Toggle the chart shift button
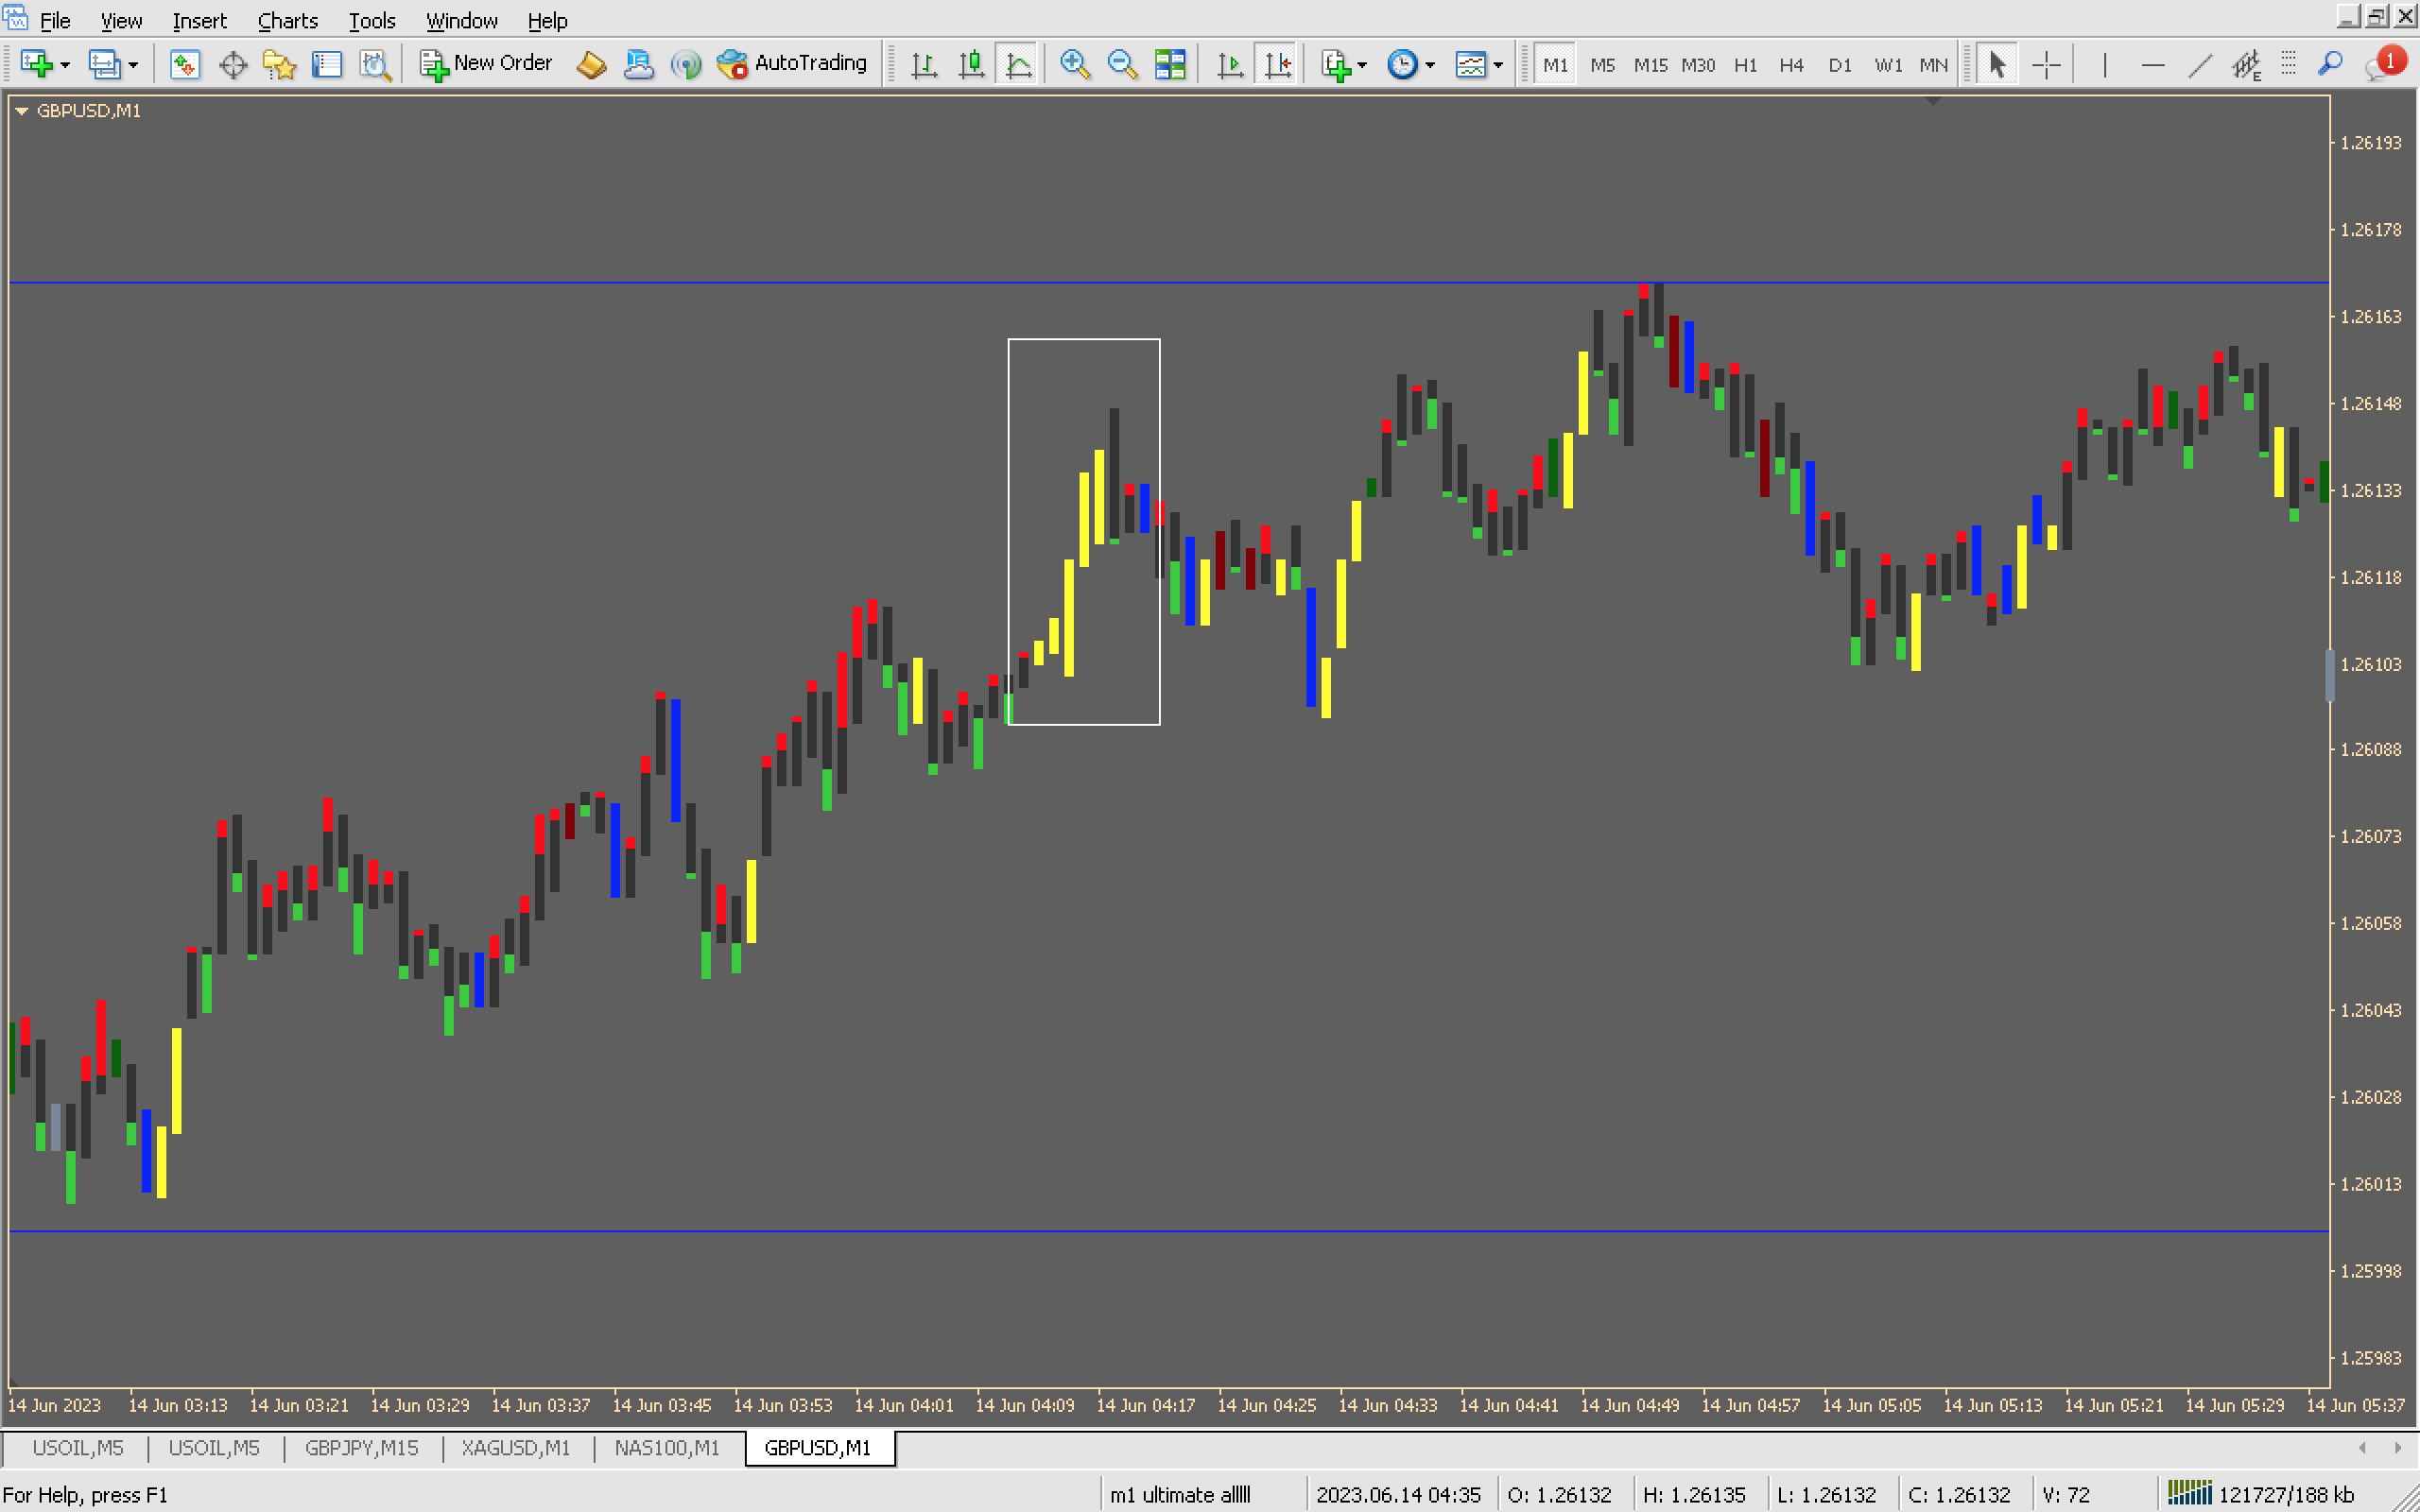 coord(1278,65)
